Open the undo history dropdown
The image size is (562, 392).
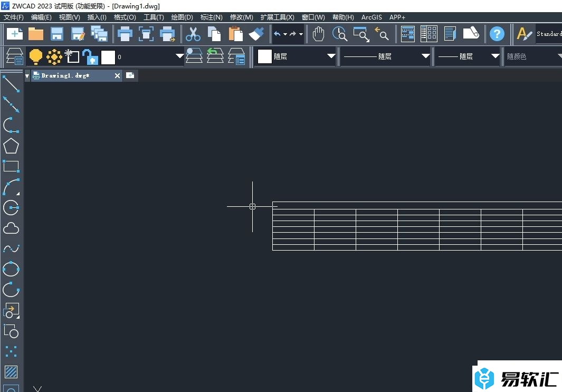[x=285, y=34]
